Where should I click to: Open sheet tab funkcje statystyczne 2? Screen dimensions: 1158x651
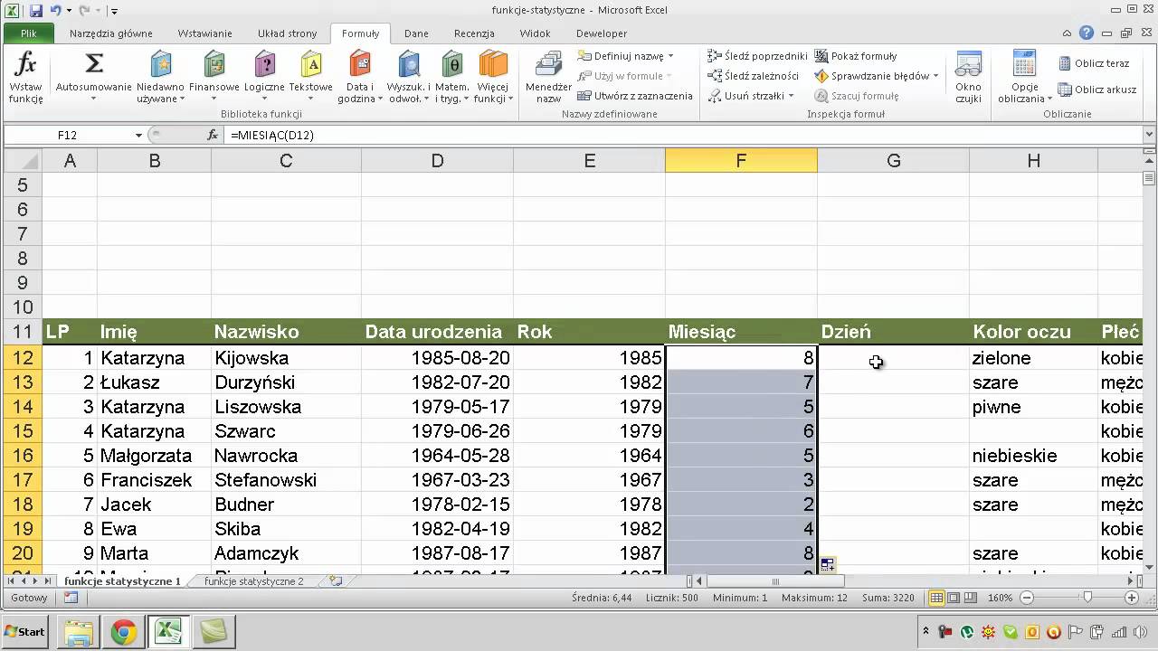click(254, 581)
